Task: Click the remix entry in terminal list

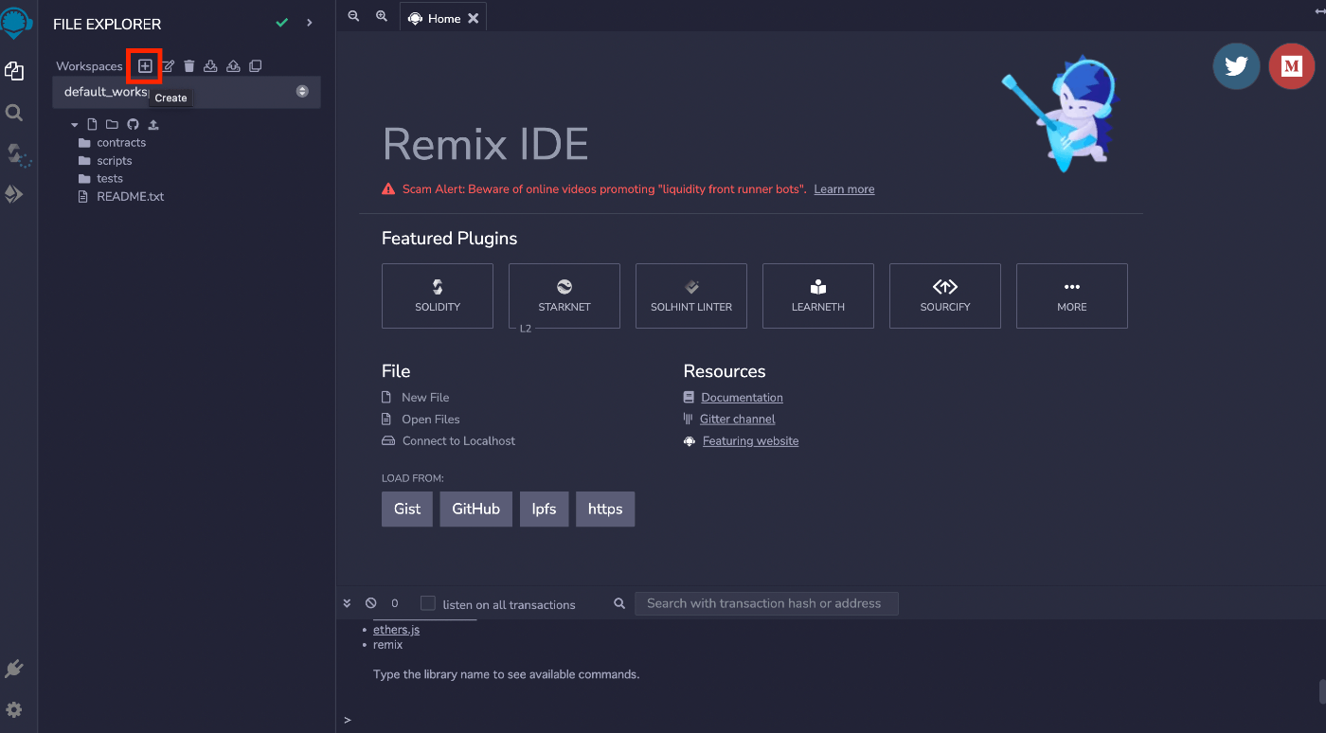Action: (387, 645)
